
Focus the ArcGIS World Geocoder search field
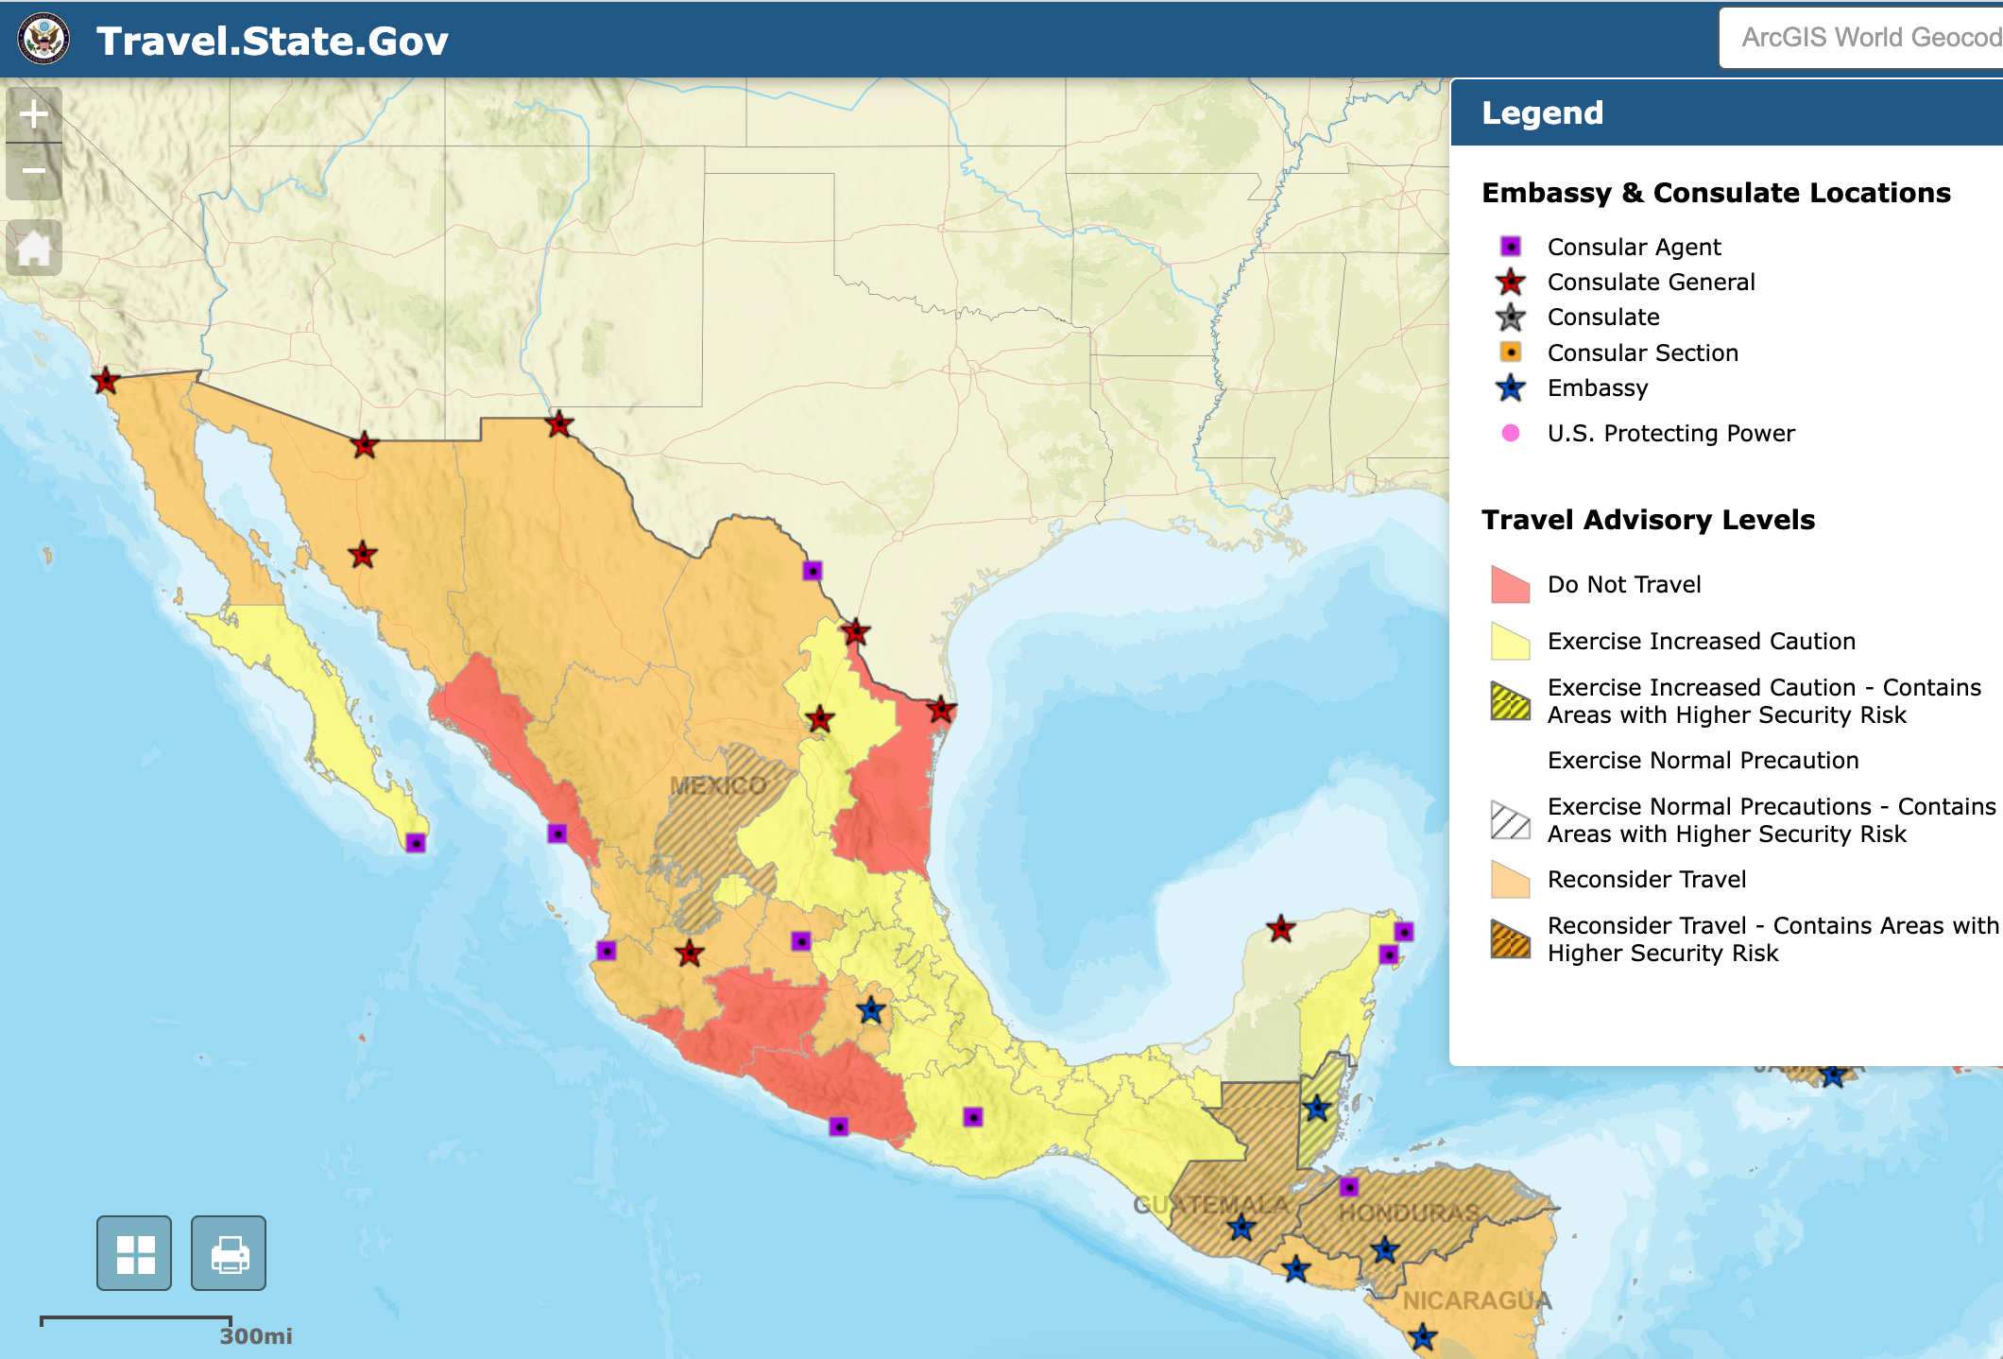pyautogui.click(x=1861, y=38)
